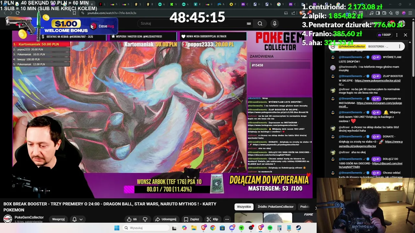Like the video with thumbs up
Viewport: 415px width, 233px height.
click(132, 219)
